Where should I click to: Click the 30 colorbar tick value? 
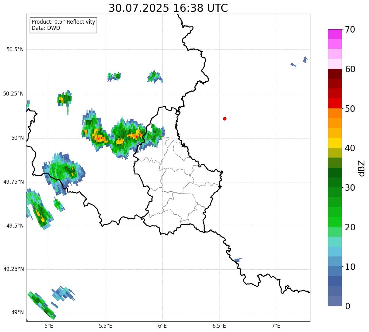point(350,188)
